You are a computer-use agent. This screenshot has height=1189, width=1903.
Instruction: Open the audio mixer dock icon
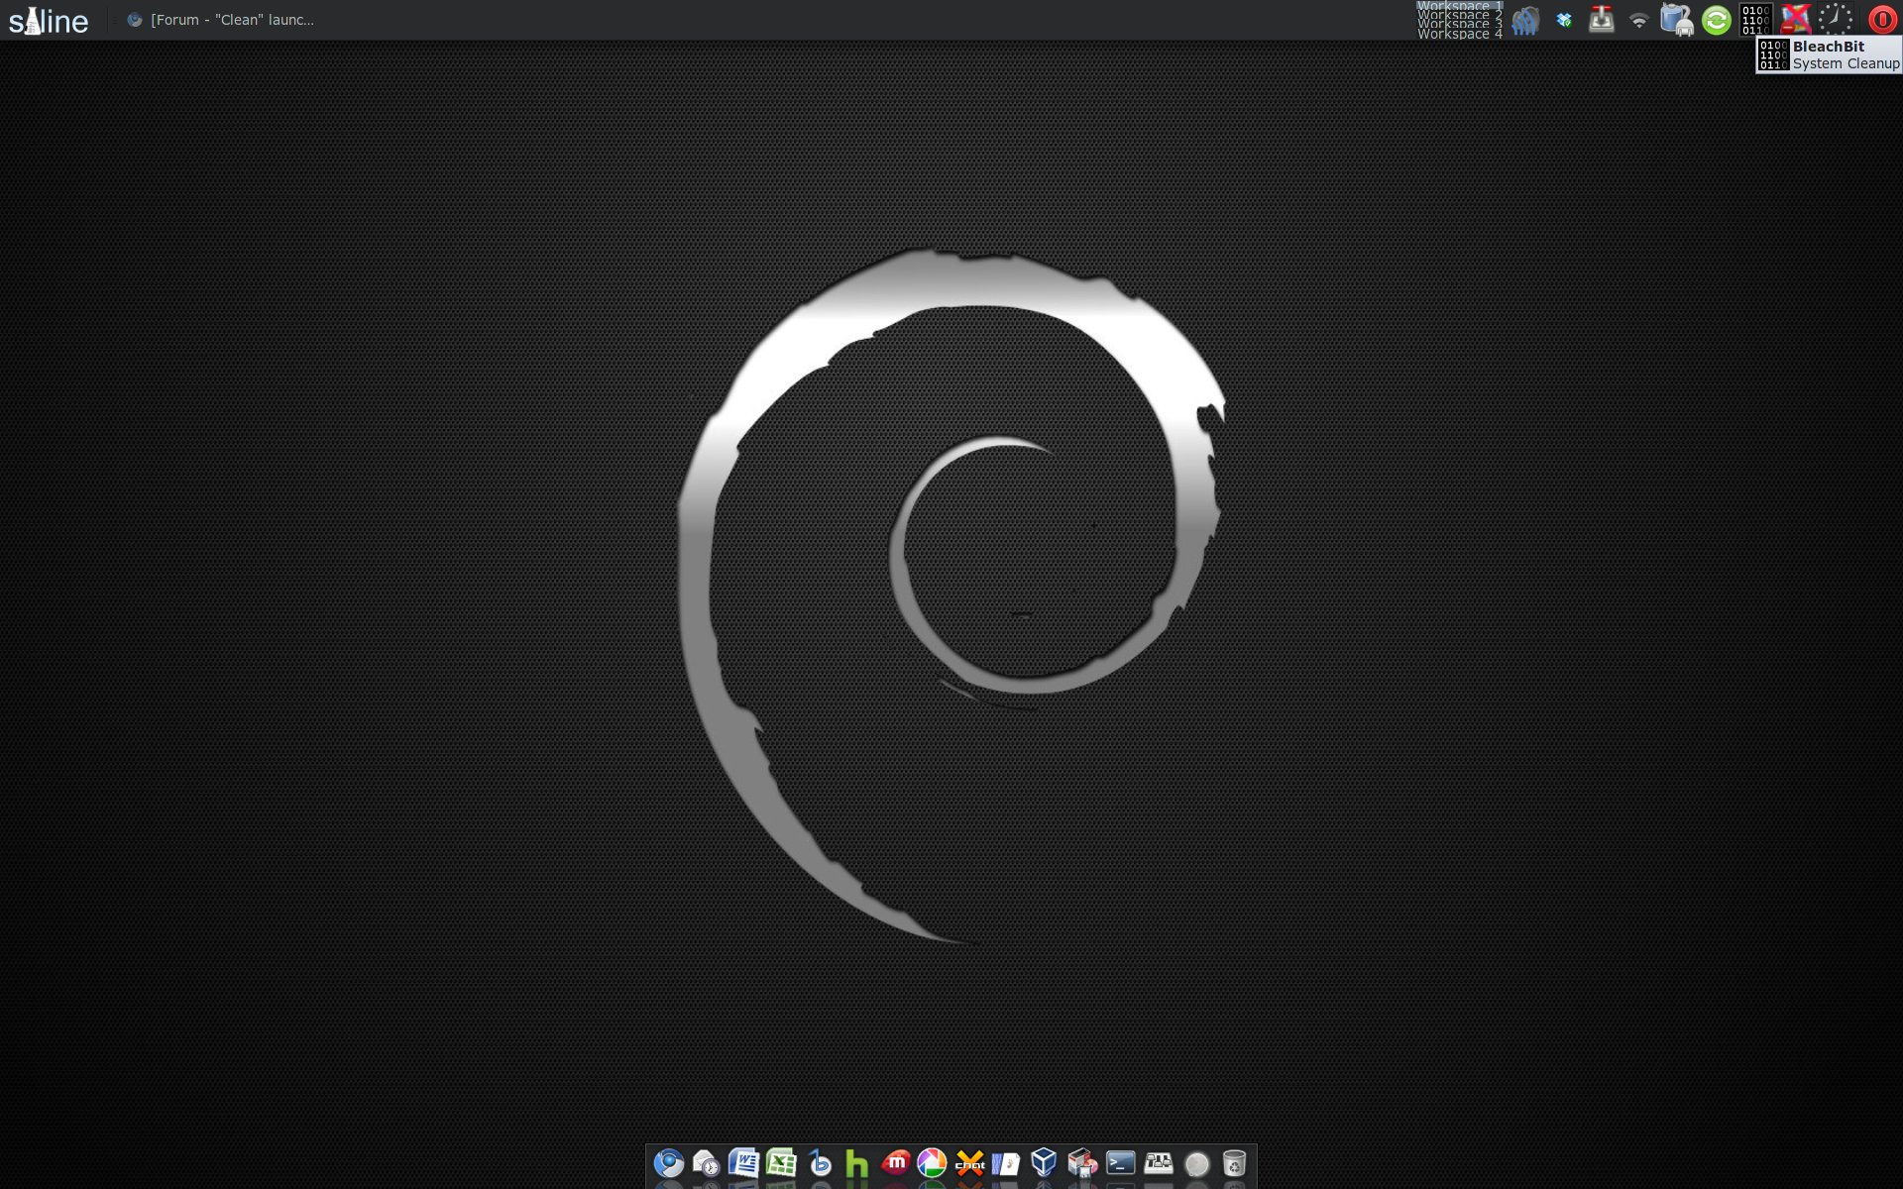coord(1159,1163)
